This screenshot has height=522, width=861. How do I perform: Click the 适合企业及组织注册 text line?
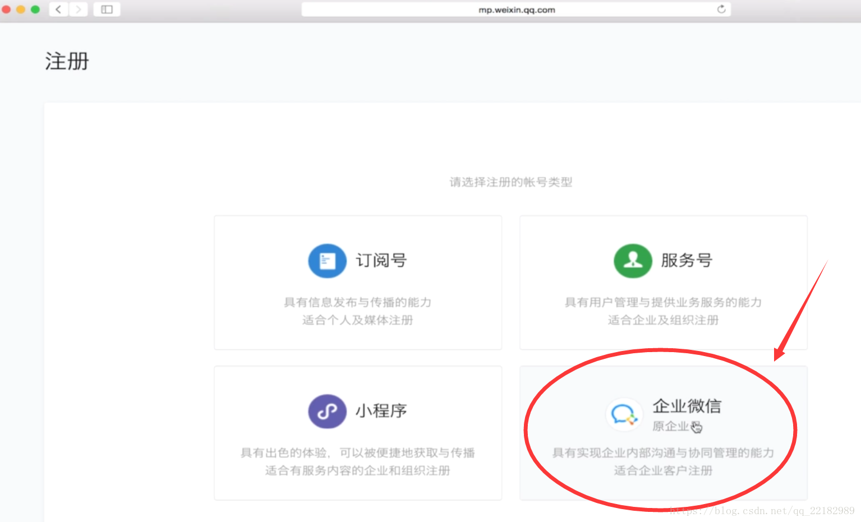click(x=663, y=320)
